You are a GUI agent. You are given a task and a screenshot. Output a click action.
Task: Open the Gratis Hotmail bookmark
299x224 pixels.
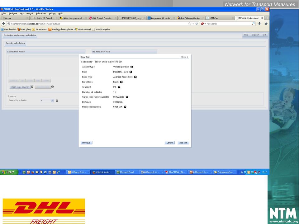point(83,29)
